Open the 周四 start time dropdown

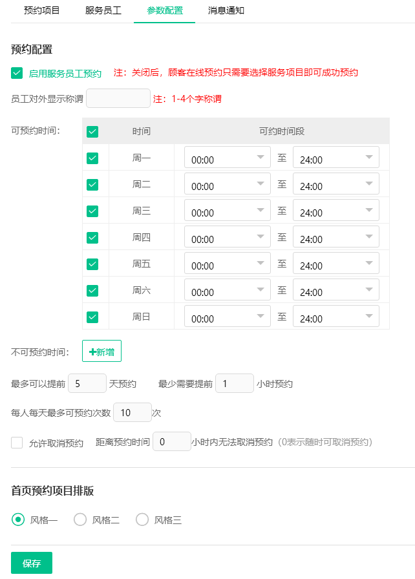[228, 237]
